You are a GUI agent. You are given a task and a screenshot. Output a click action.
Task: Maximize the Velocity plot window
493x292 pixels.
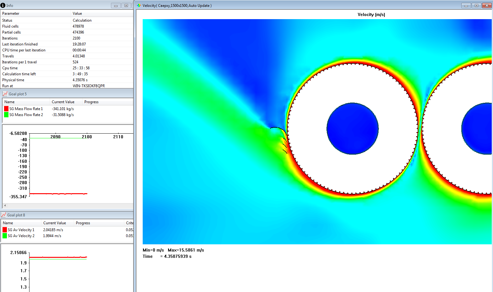coord(476,6)
